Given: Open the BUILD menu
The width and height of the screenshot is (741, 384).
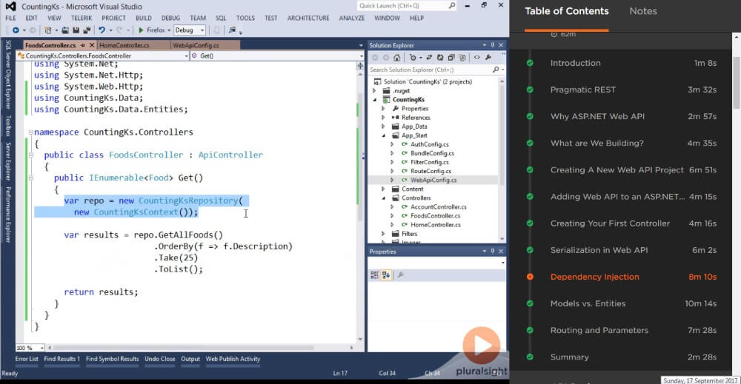Looking at the screenshot, I should point(144,18).
